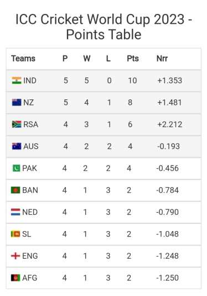Select the Nrr column header

[162, 58]
